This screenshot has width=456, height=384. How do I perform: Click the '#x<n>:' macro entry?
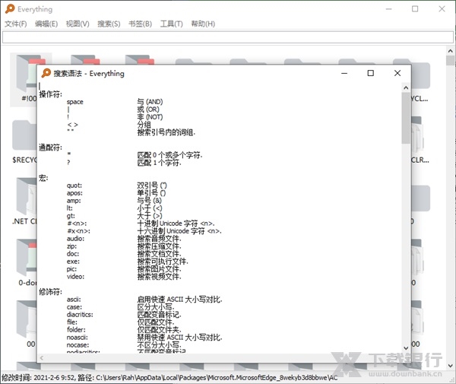click(x=78, y=231)
